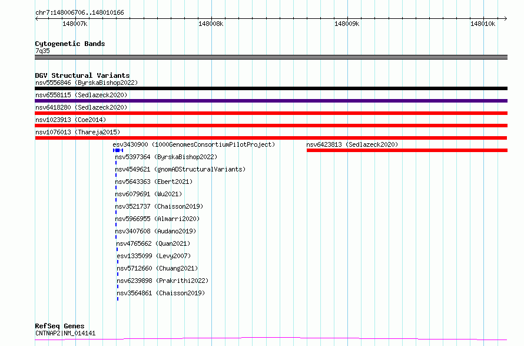This screenshot has height=346, width=524.
Task: Click the left arrow of the ruler
Action: [37, 18]
